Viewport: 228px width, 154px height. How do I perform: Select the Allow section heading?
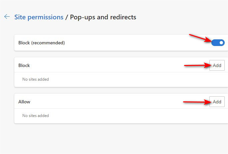24,102
